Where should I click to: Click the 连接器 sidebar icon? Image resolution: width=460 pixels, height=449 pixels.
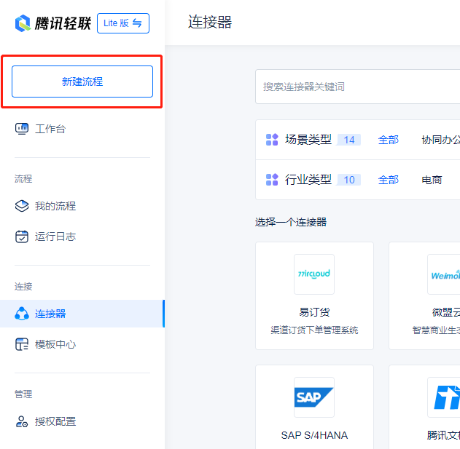point(22,314)
